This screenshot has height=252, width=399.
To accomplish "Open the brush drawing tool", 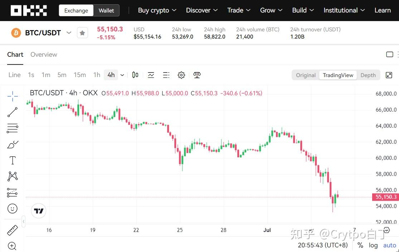I will [x=13, y=144].
